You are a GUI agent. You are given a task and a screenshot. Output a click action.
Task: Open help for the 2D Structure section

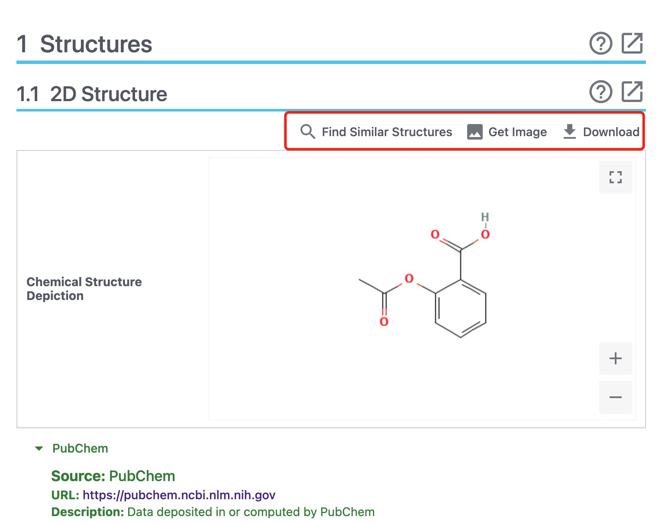pyautogui.click(x=600, y=92)
